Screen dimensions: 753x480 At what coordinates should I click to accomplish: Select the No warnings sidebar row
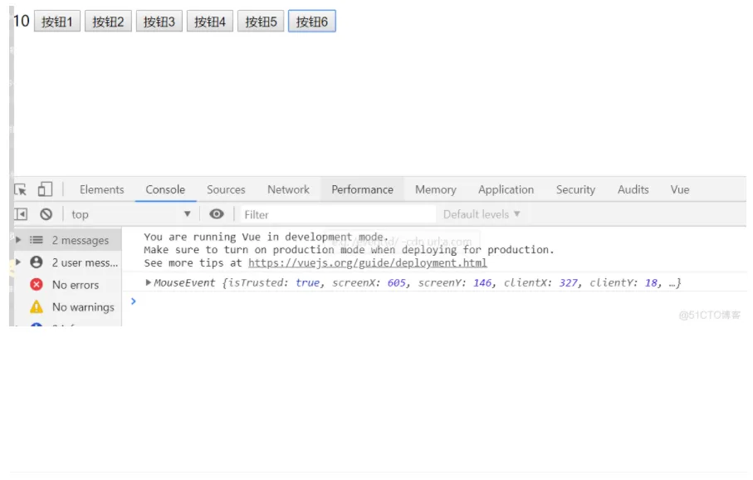[68, 306]
